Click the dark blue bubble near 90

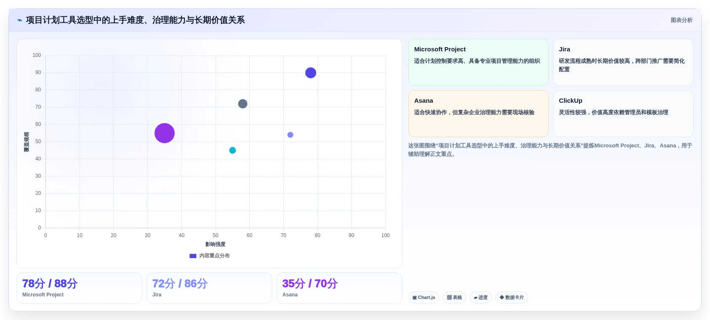(x=311, y=73)
